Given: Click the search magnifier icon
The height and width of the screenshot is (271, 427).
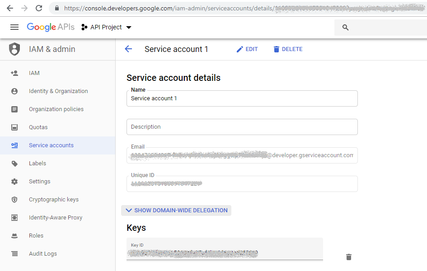Looking at the screenshot, I should pos(346,28).
